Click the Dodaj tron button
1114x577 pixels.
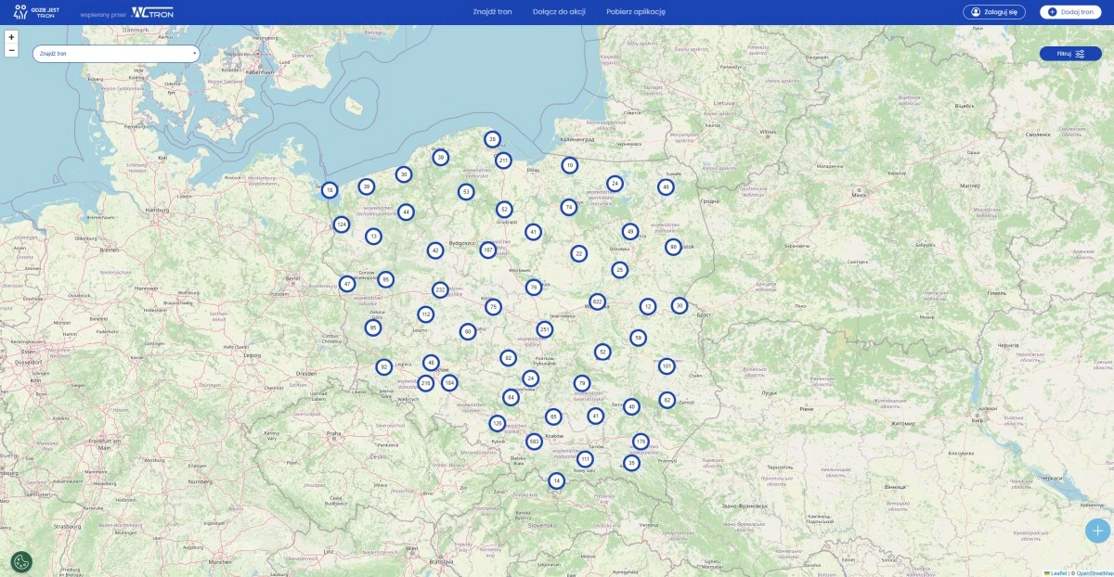[1069, 11]
